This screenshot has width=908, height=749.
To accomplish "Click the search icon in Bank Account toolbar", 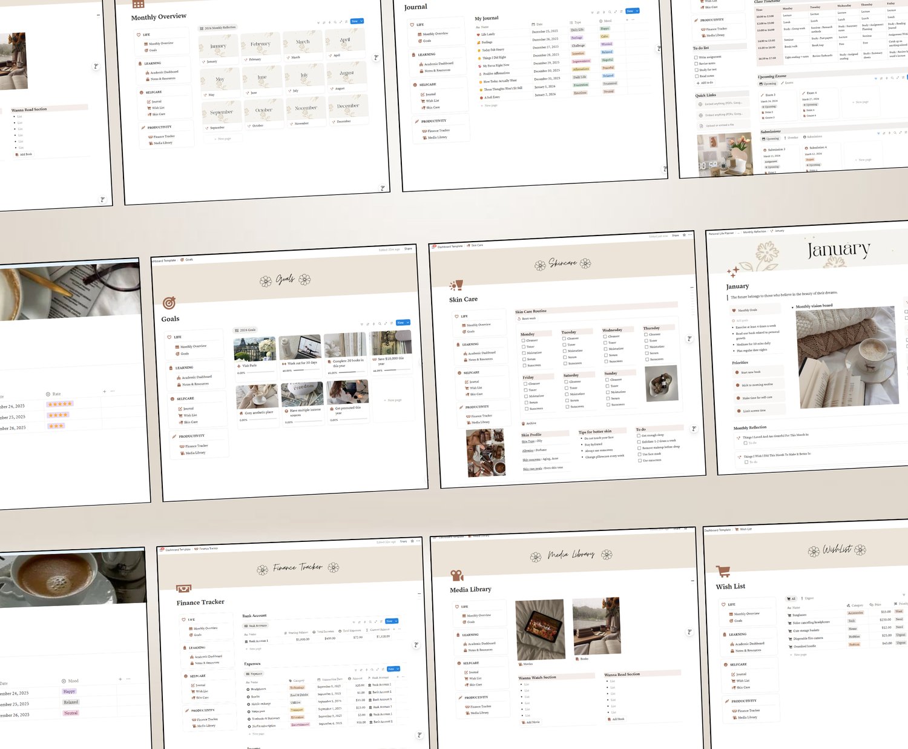I will [369, 622].
